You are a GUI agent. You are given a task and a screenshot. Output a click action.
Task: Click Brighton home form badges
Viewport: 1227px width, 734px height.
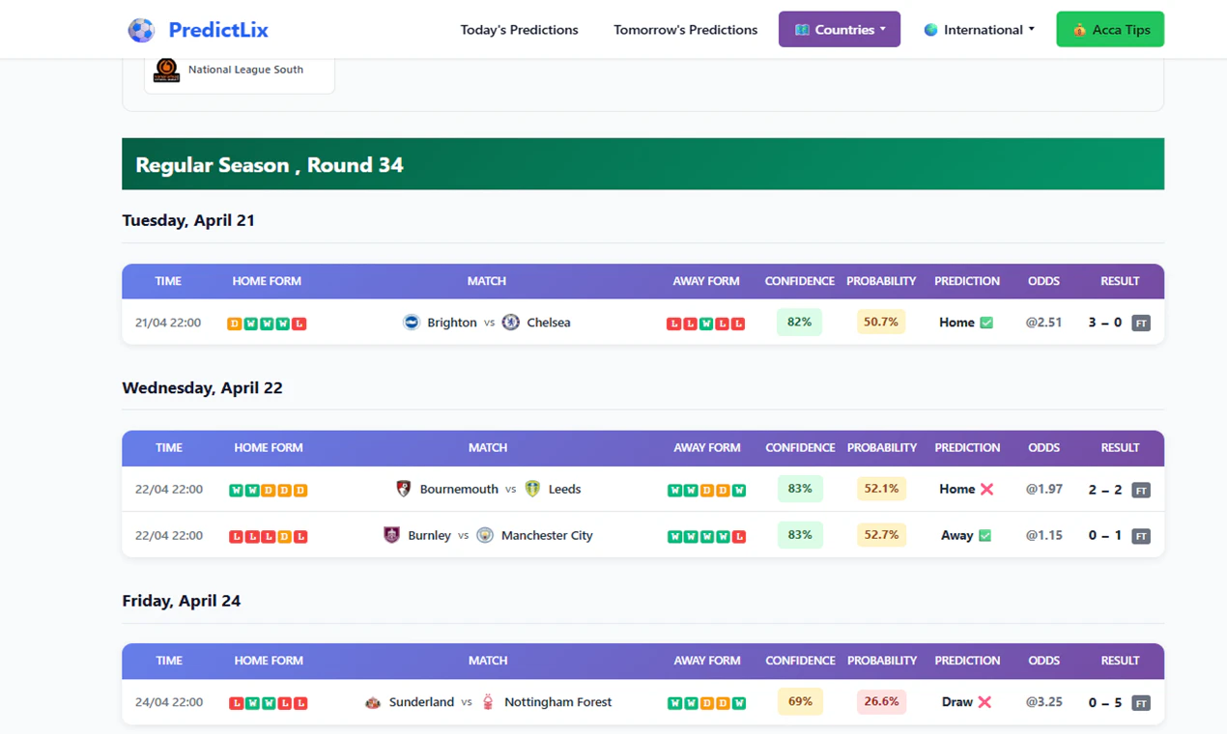(x=267, y=324)
